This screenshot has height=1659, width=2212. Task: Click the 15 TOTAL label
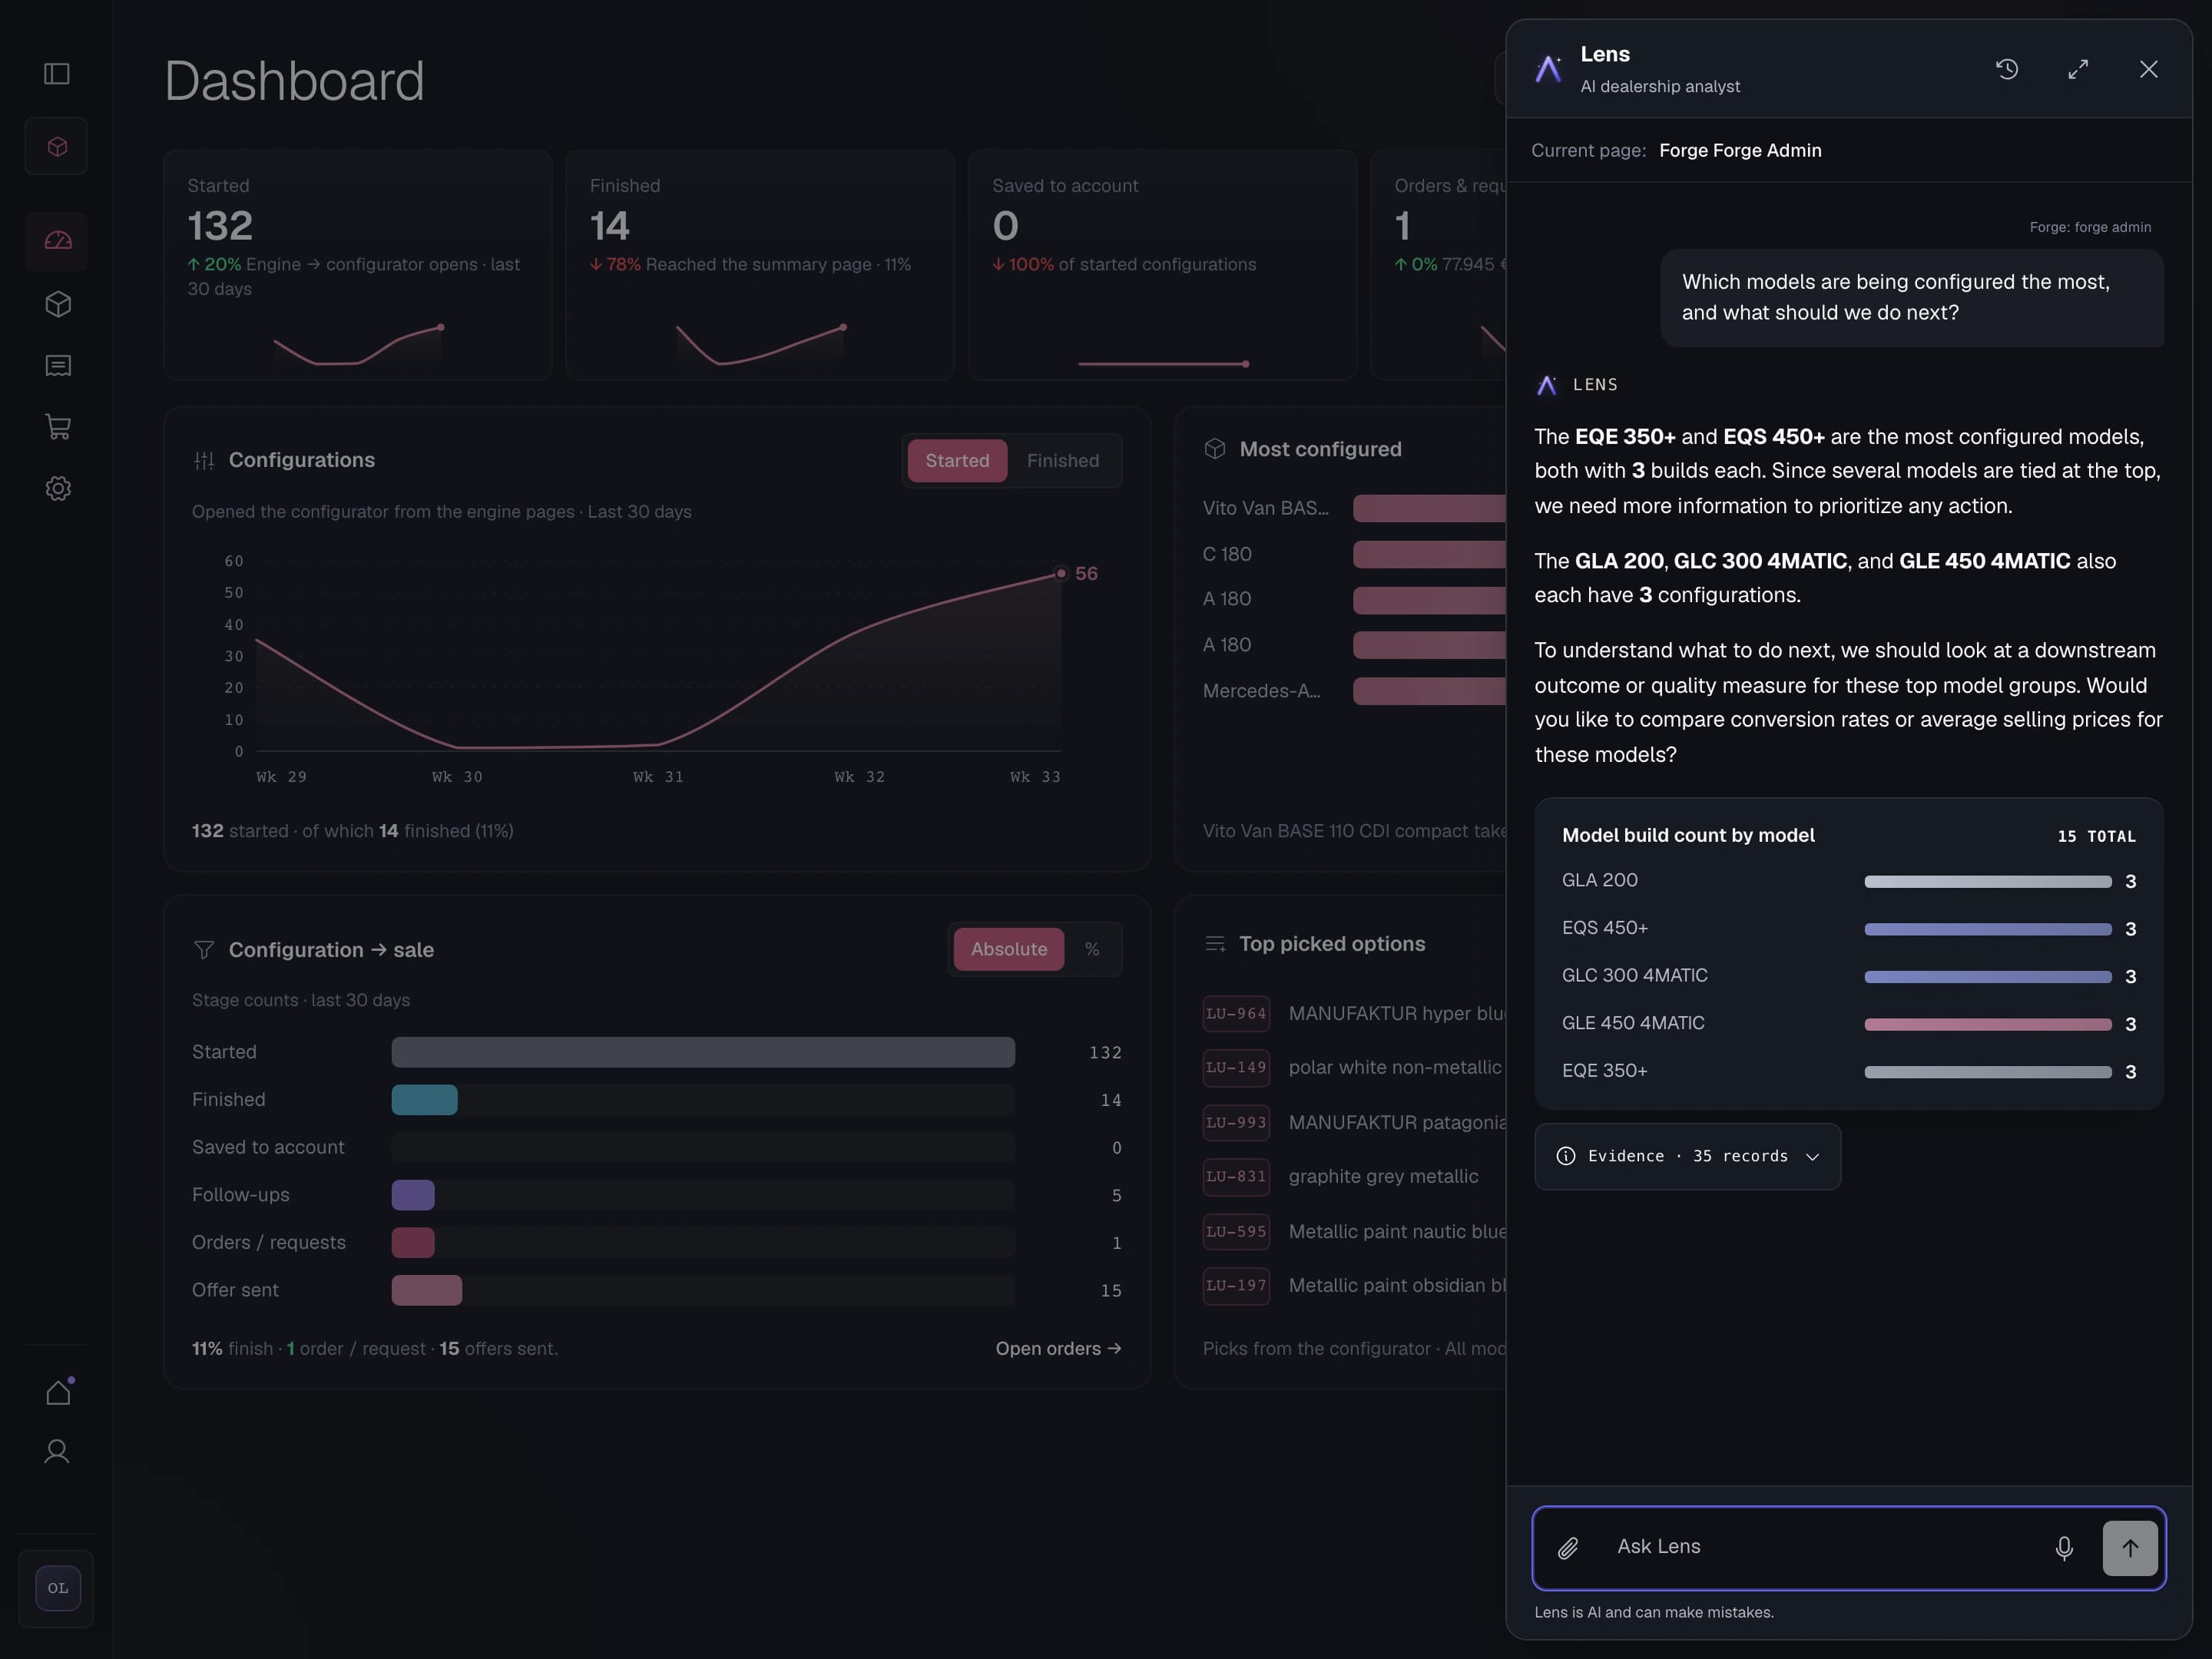point(2096,836)
